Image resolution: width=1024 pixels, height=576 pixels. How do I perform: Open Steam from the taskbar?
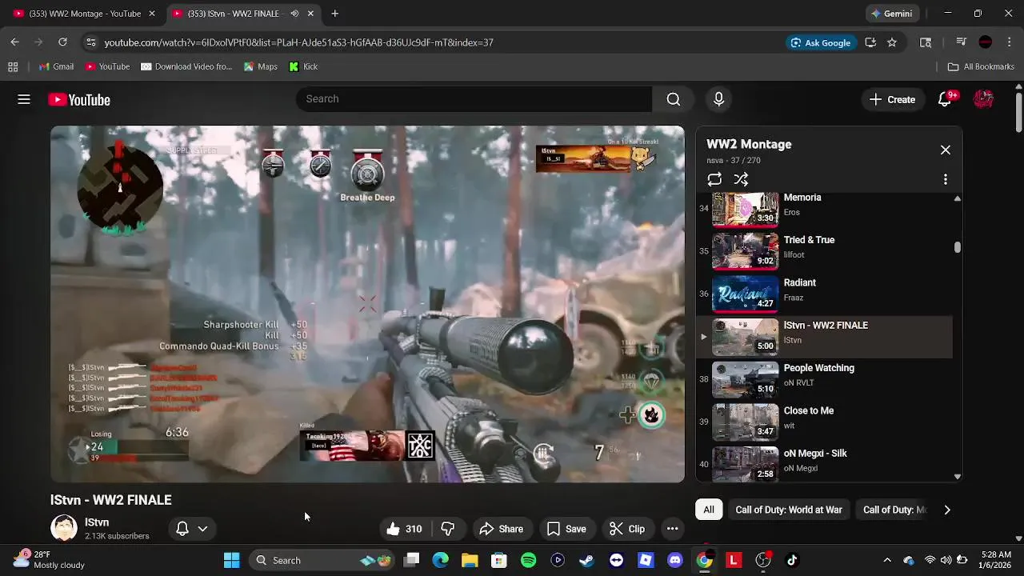point(586,560)
